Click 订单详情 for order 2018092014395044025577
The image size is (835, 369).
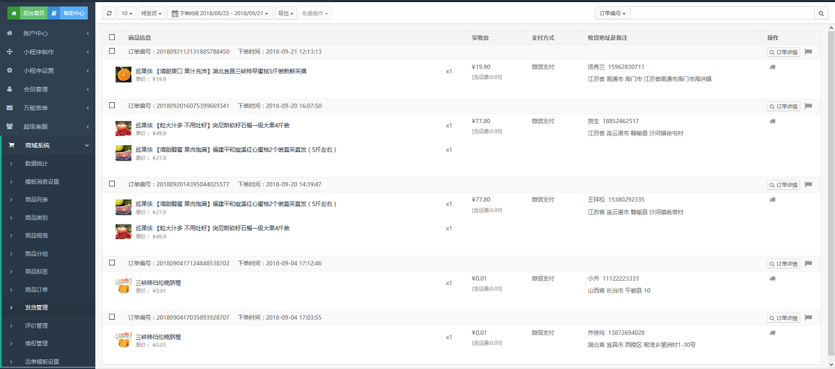[784, 185]
